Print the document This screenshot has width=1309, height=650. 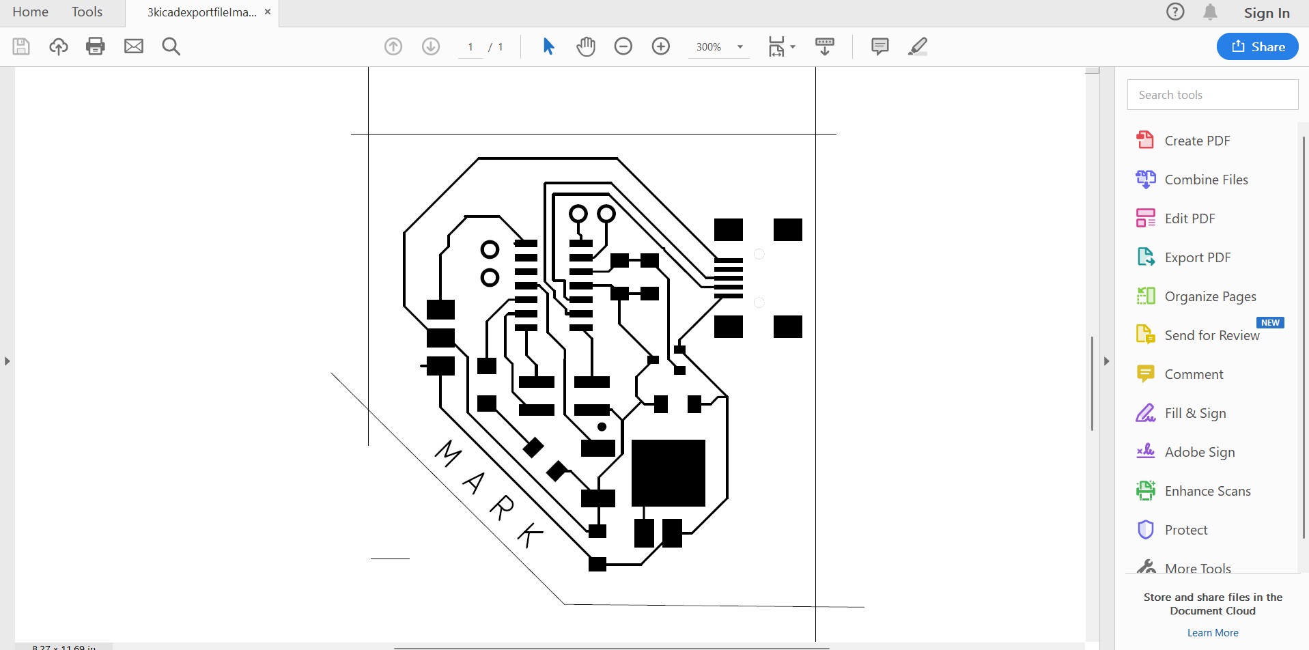coord(96,46)
